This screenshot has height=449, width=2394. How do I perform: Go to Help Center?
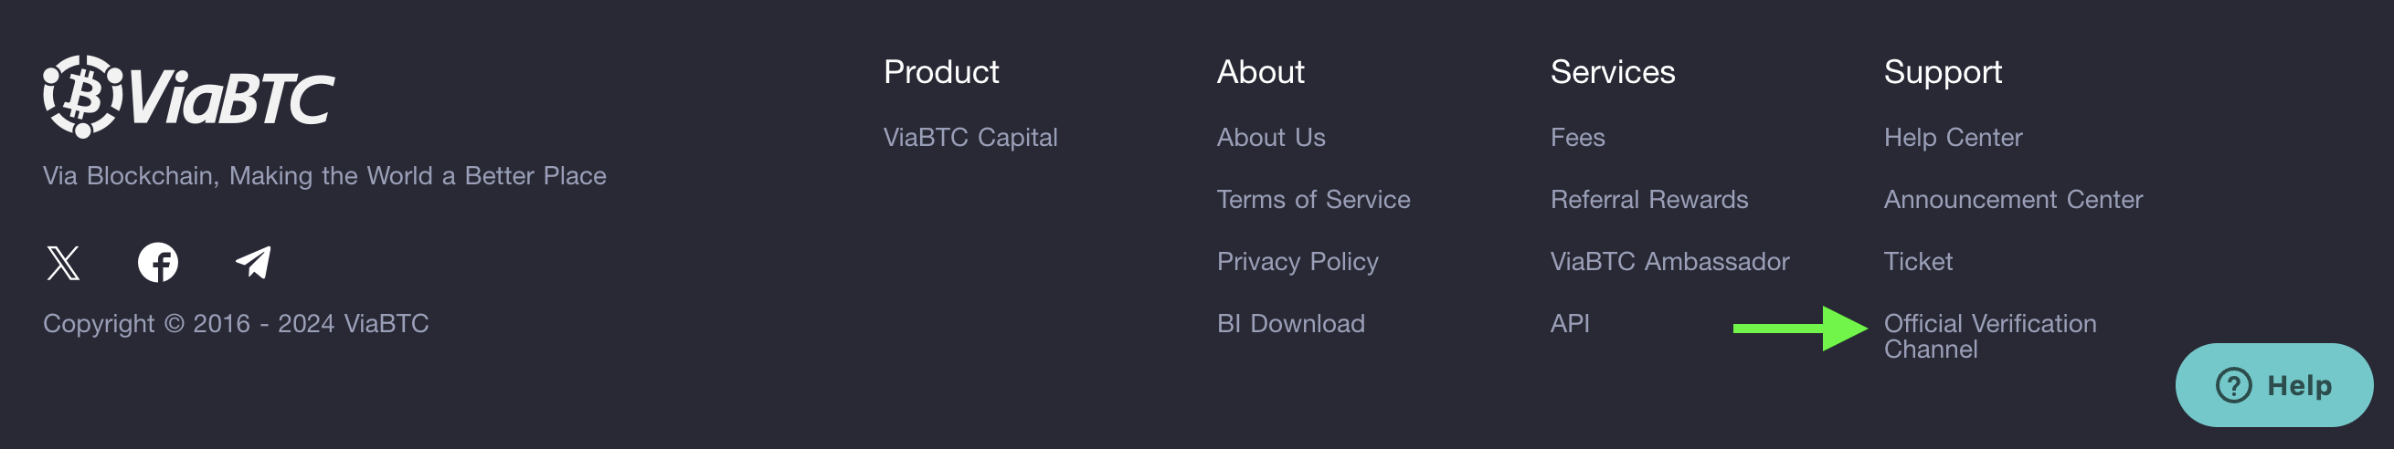point(1953,137)
